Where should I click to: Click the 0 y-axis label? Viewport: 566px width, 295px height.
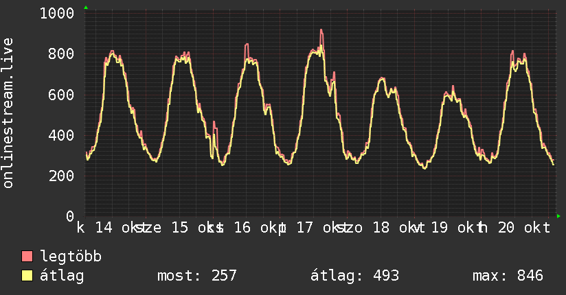tap(70, 216)
